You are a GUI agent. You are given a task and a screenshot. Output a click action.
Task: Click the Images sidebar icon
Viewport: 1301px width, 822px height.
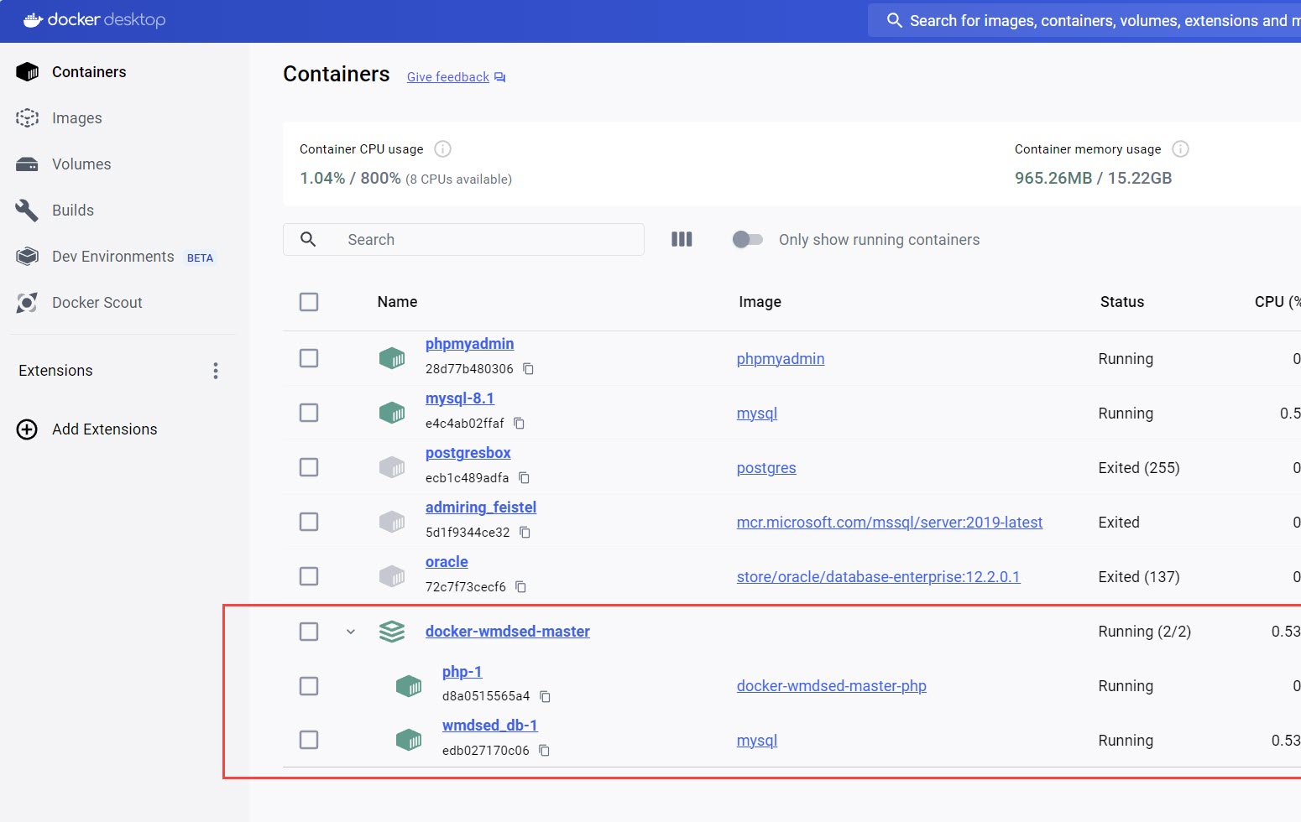pyautogui.click(x=28, y=118)
